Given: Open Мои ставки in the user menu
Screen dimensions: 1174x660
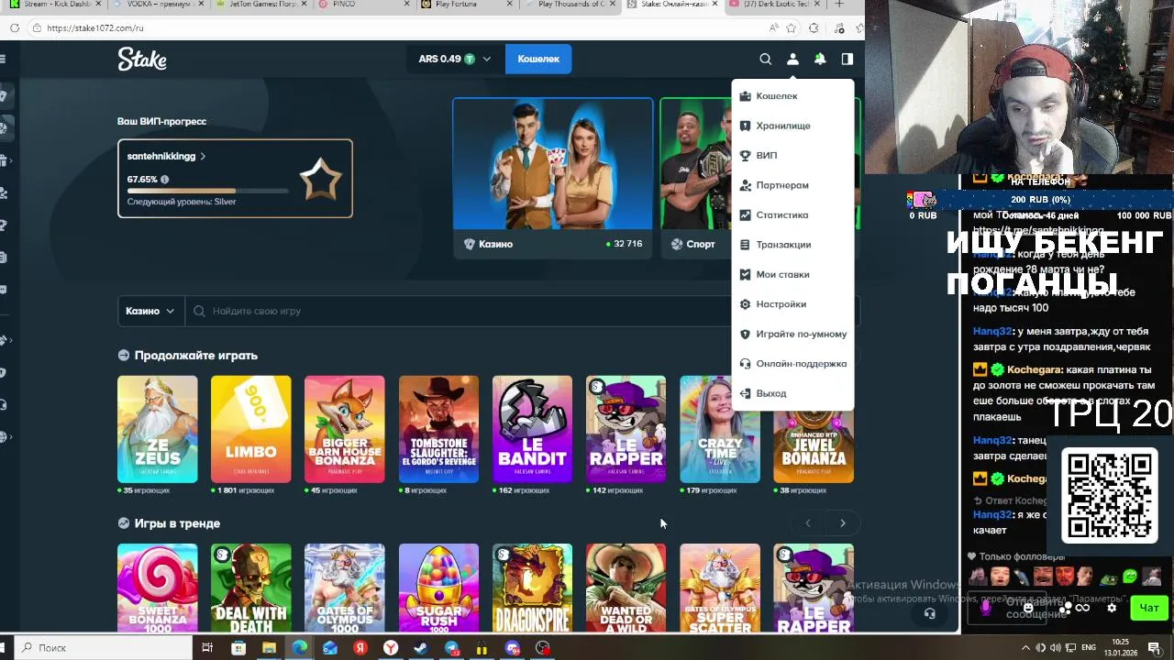Looking at the screenshot, I should click(792, 274).
